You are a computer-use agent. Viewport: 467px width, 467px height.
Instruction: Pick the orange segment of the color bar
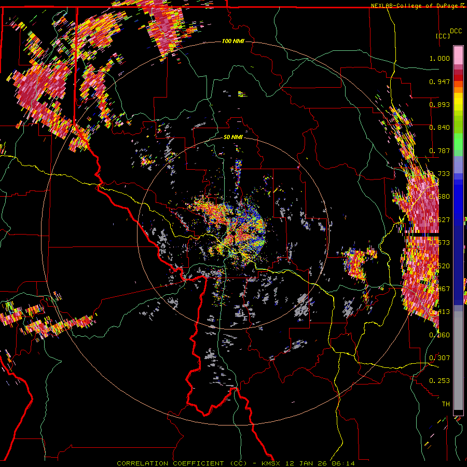pyautogui.click(x=458, y=90)
